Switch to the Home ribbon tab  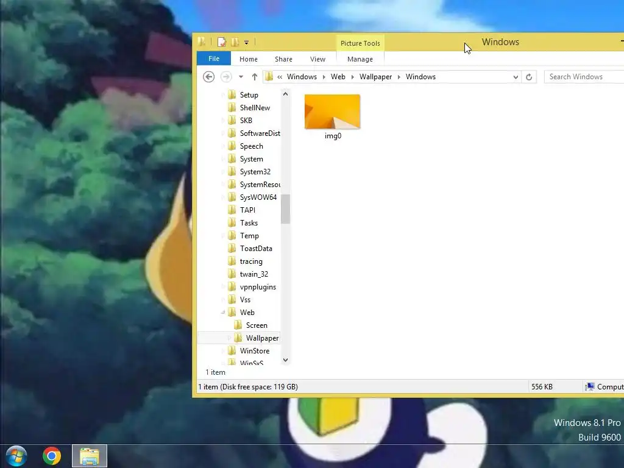point(249,59)
